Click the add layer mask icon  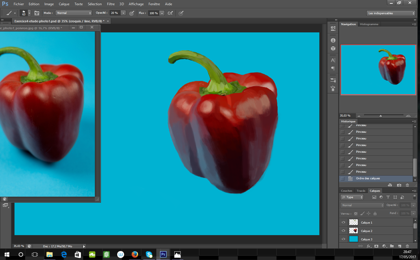point(376,246)
